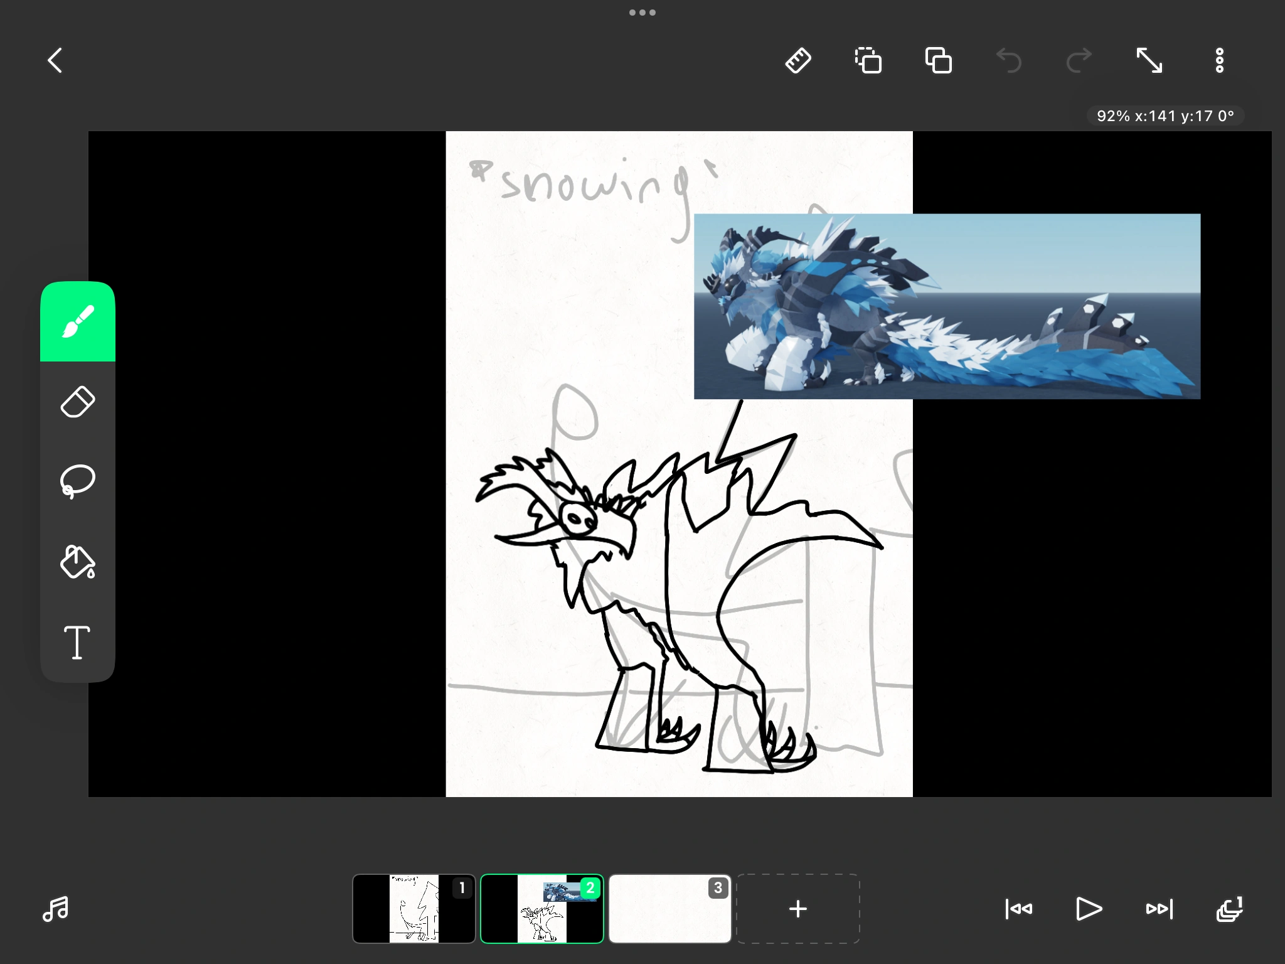Toggle onion skin view

pyautogui.click(x=1229, y=909)
